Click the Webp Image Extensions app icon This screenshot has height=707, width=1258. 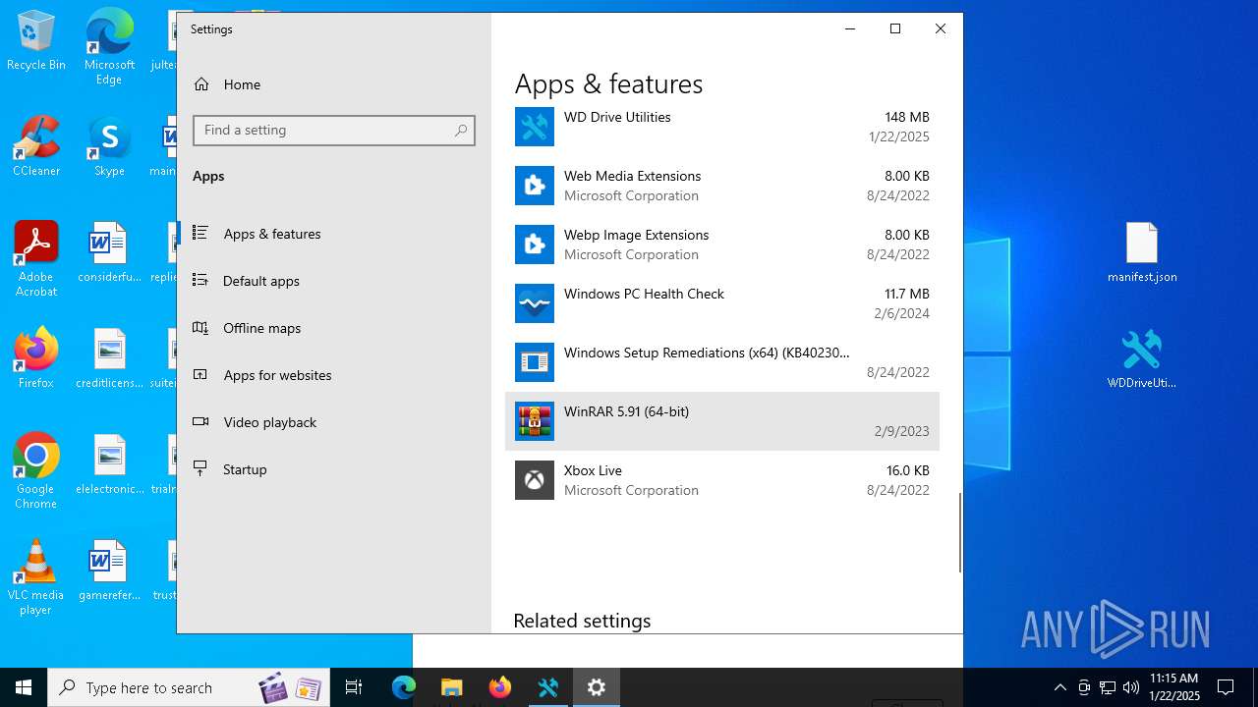point(535,245)
